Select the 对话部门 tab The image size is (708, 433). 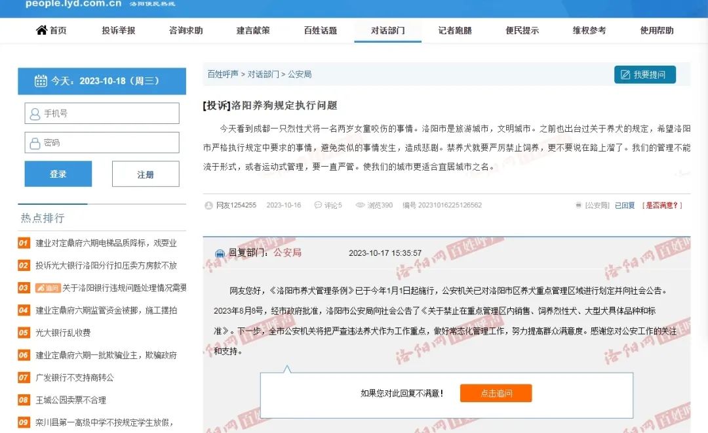coord(388,30)
